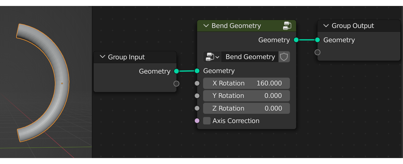Toggle the fake user shield icon
This screenshot has height=164, width=403.
pos(284,57)
